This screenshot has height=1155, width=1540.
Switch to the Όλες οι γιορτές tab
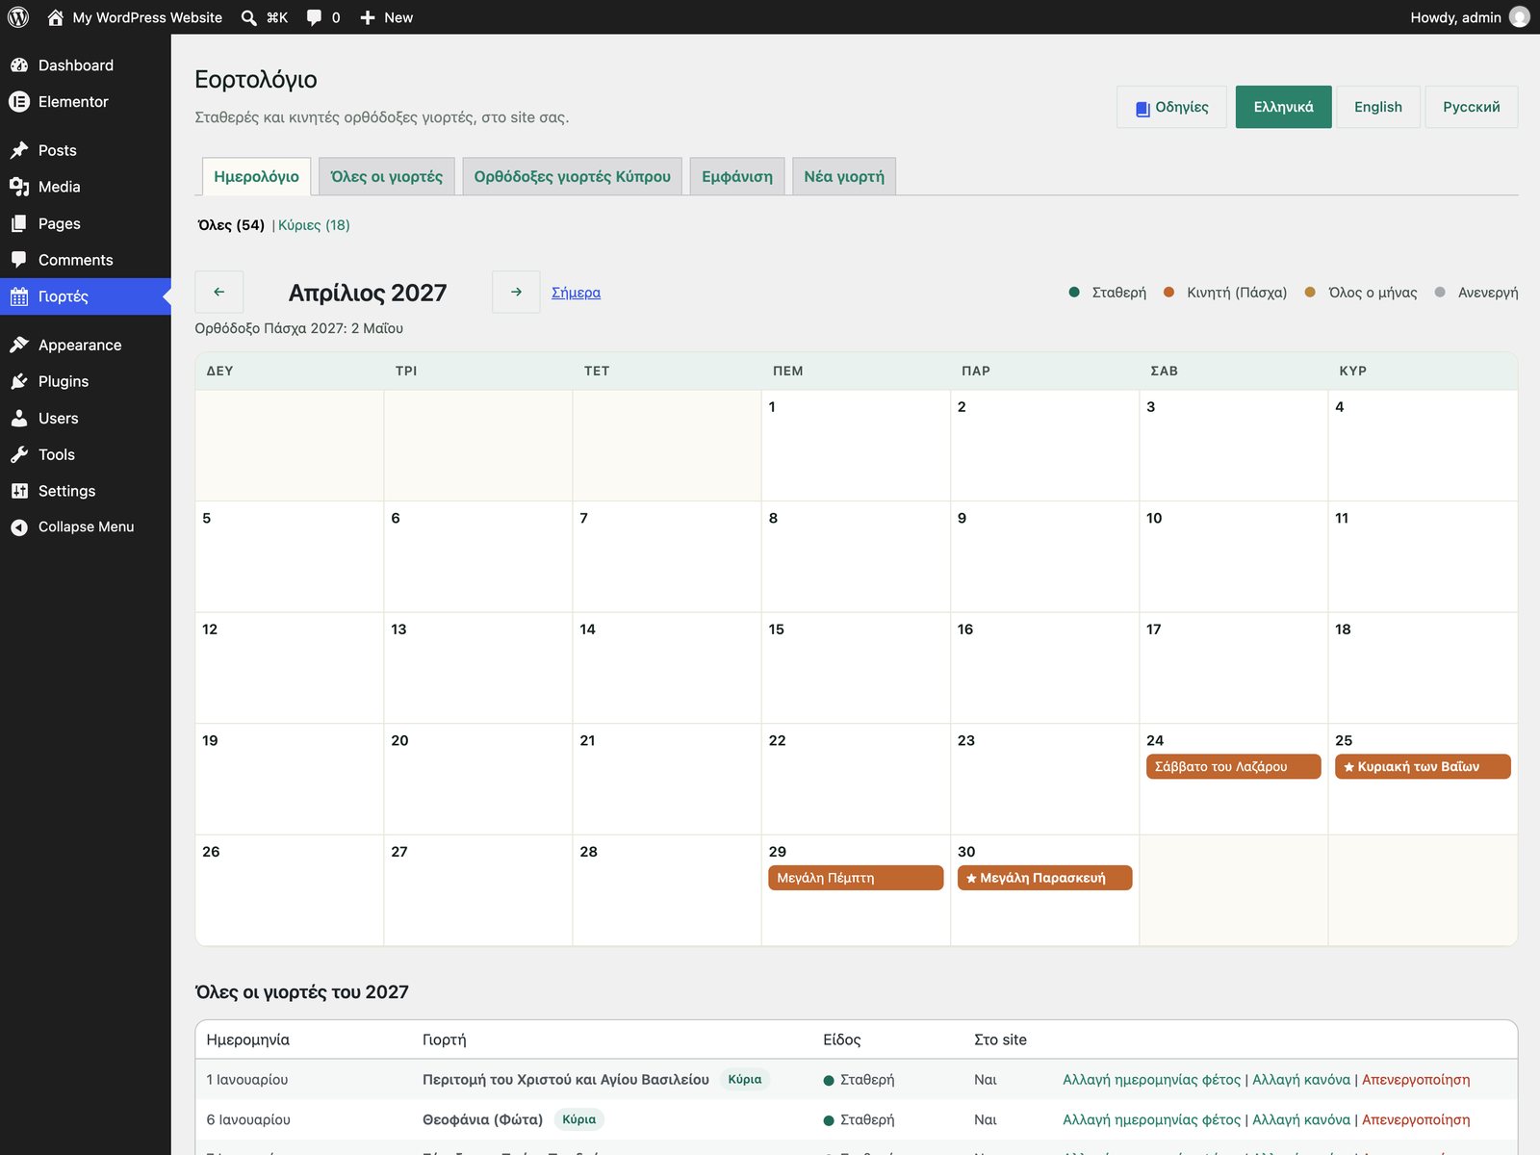[386, 176]
